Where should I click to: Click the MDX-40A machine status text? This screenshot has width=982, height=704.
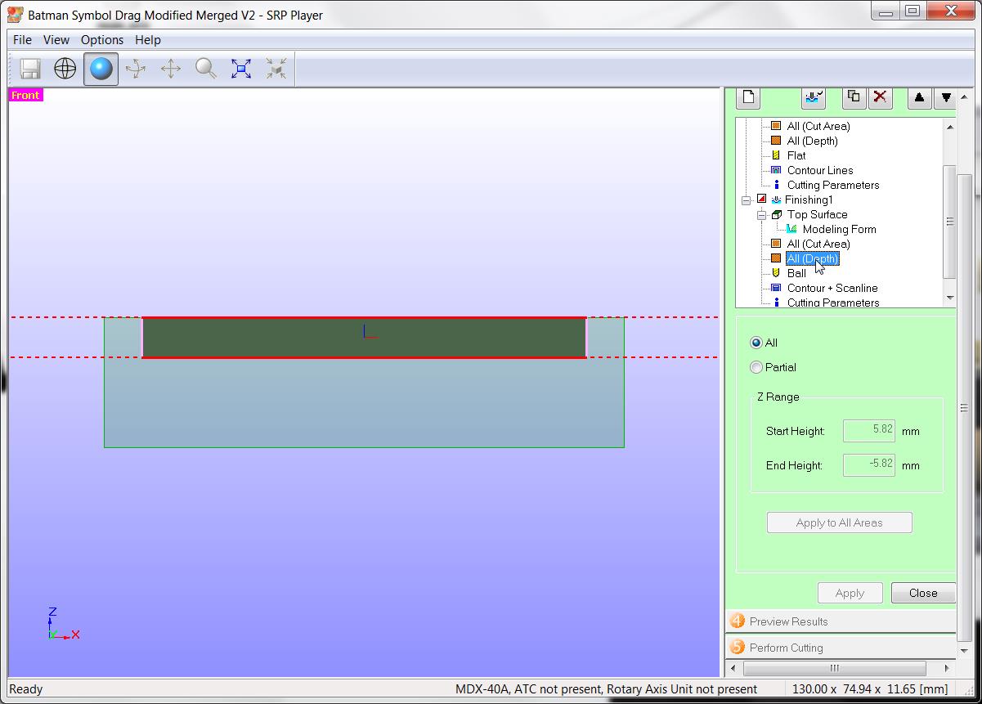(606, 689)
